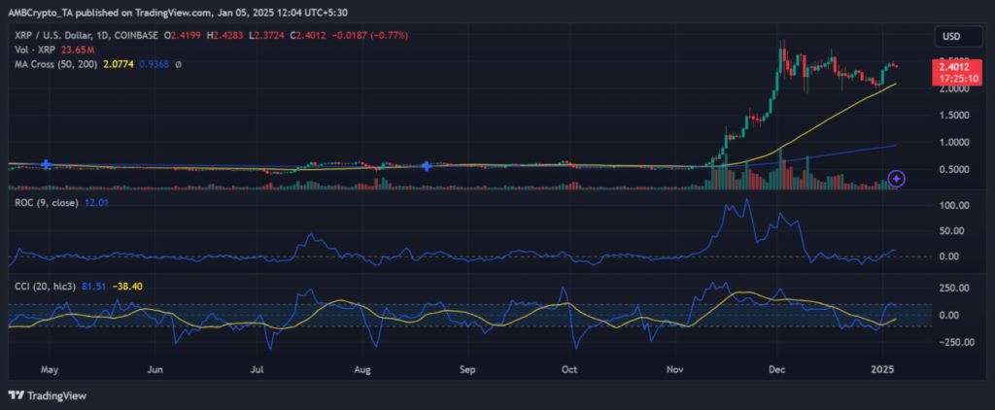Select the Vol · XRP indicator legend

[x=32, y=51]
